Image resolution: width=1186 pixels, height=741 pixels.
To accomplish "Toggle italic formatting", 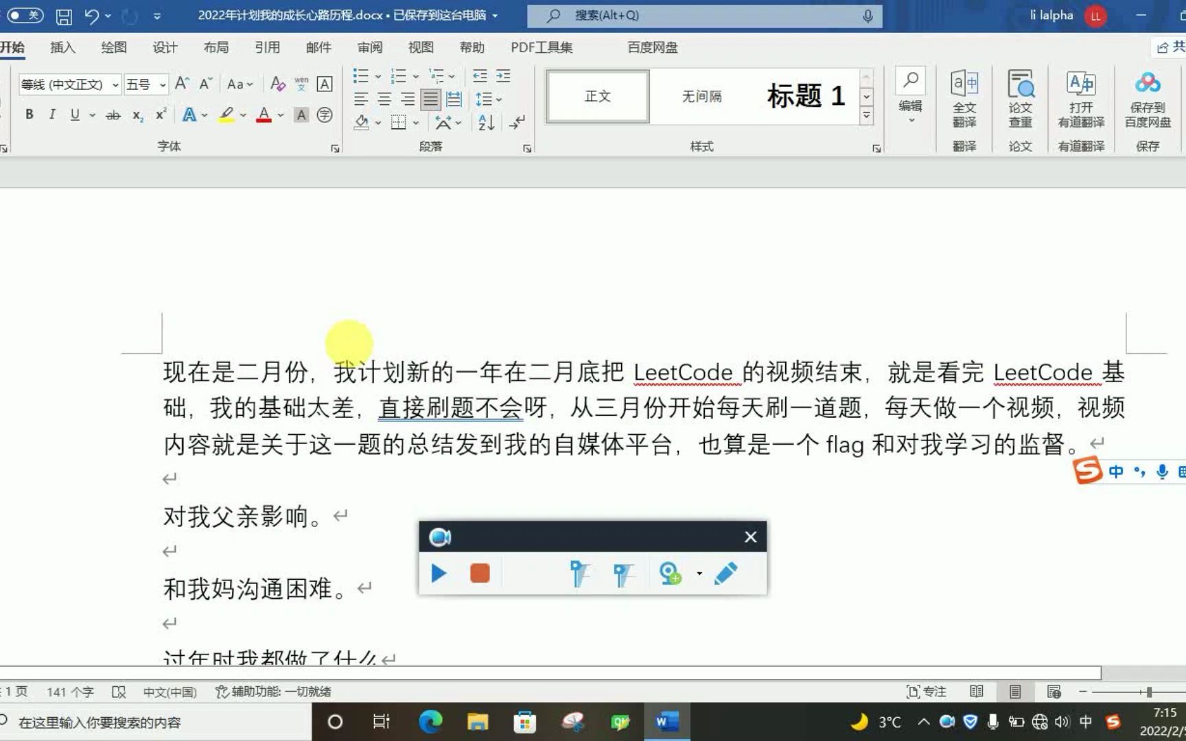I will click(x=51, y=115).
